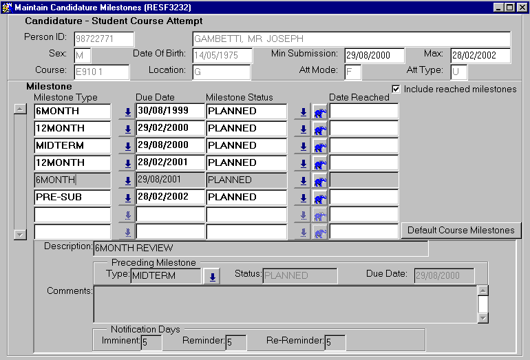The height and width of the screenshot is (360, 530).
Task: Click the blue icon in the PRE-SUB milestone row
Action: pyautogui.click(x=319, y=198)
